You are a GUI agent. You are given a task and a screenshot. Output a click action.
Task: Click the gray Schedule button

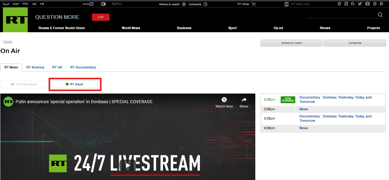pyautogui.click(x=355, y=43)
